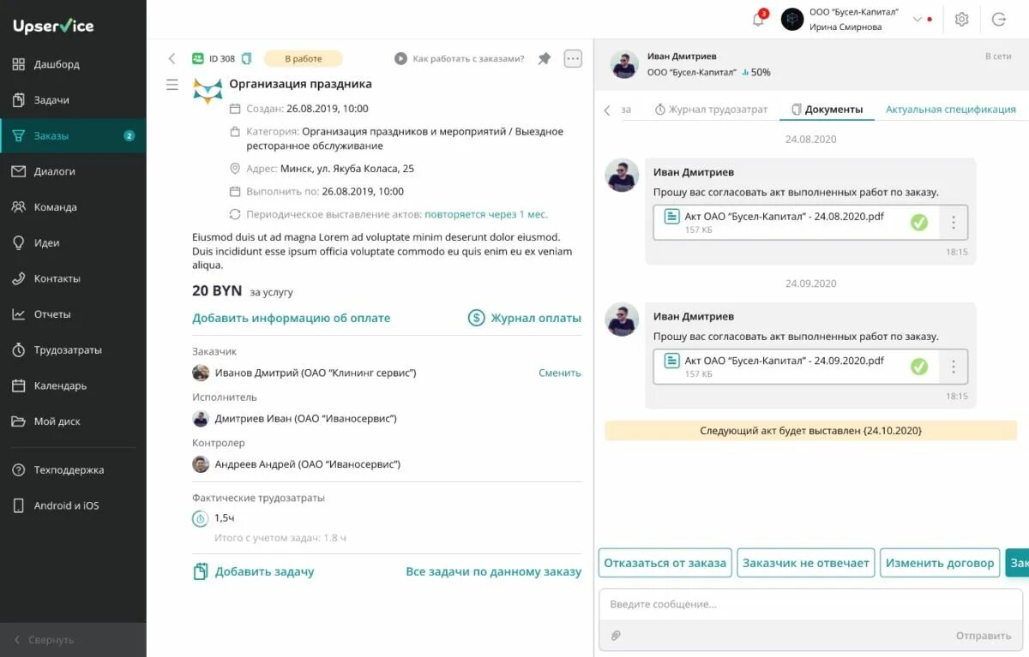1029x657 pixels.
Task: Copy order ID 308 with copy icon
Action: click(x=247, y=58)
